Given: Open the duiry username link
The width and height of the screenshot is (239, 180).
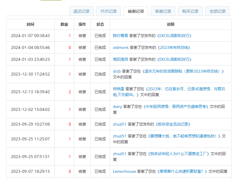Looking at the screenshot, I should coord(117,106).
